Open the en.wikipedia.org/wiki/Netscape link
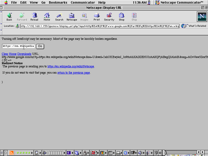 (x=71, y=66)
